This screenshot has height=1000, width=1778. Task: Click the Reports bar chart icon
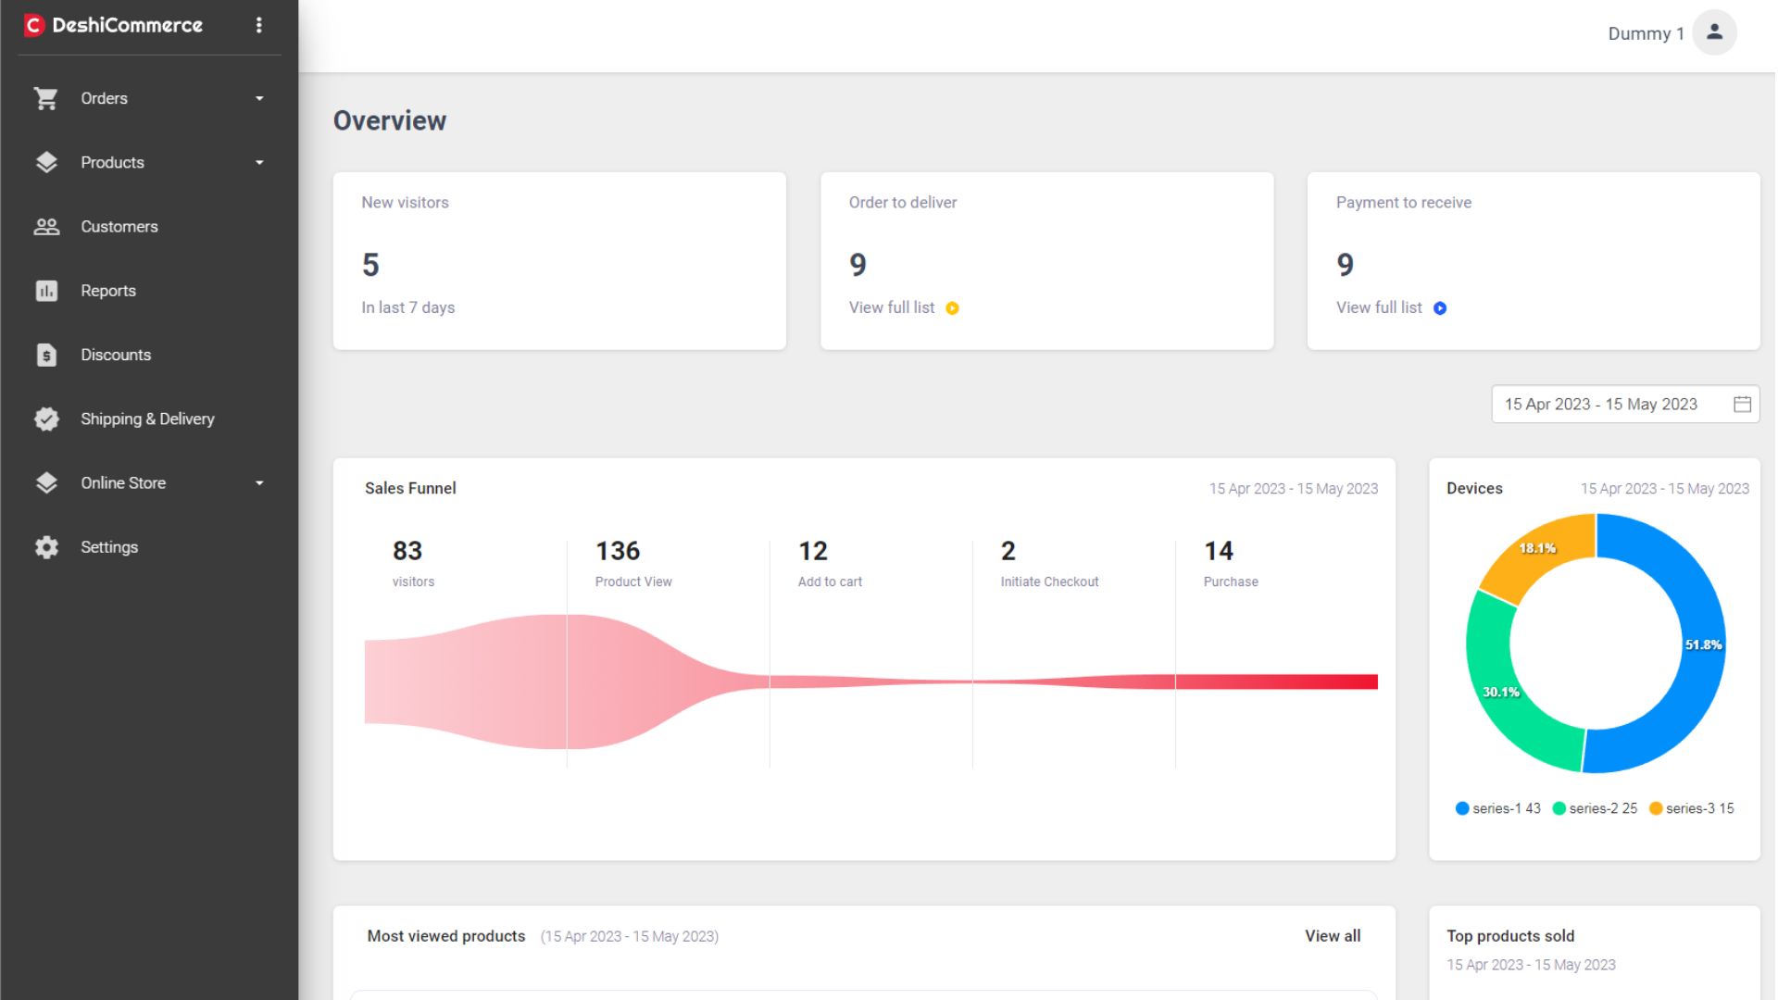click(46, 291)
